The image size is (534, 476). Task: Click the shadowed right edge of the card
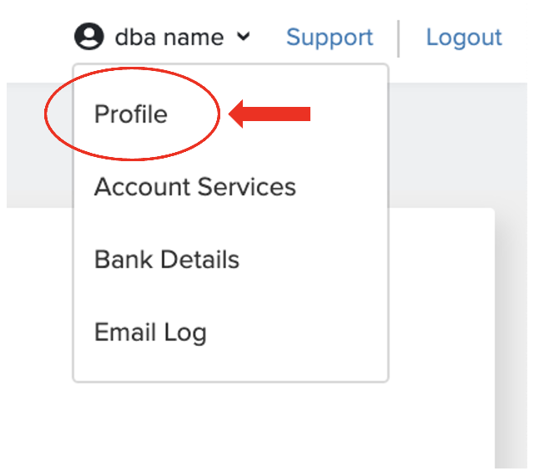[x=511, y=341]
